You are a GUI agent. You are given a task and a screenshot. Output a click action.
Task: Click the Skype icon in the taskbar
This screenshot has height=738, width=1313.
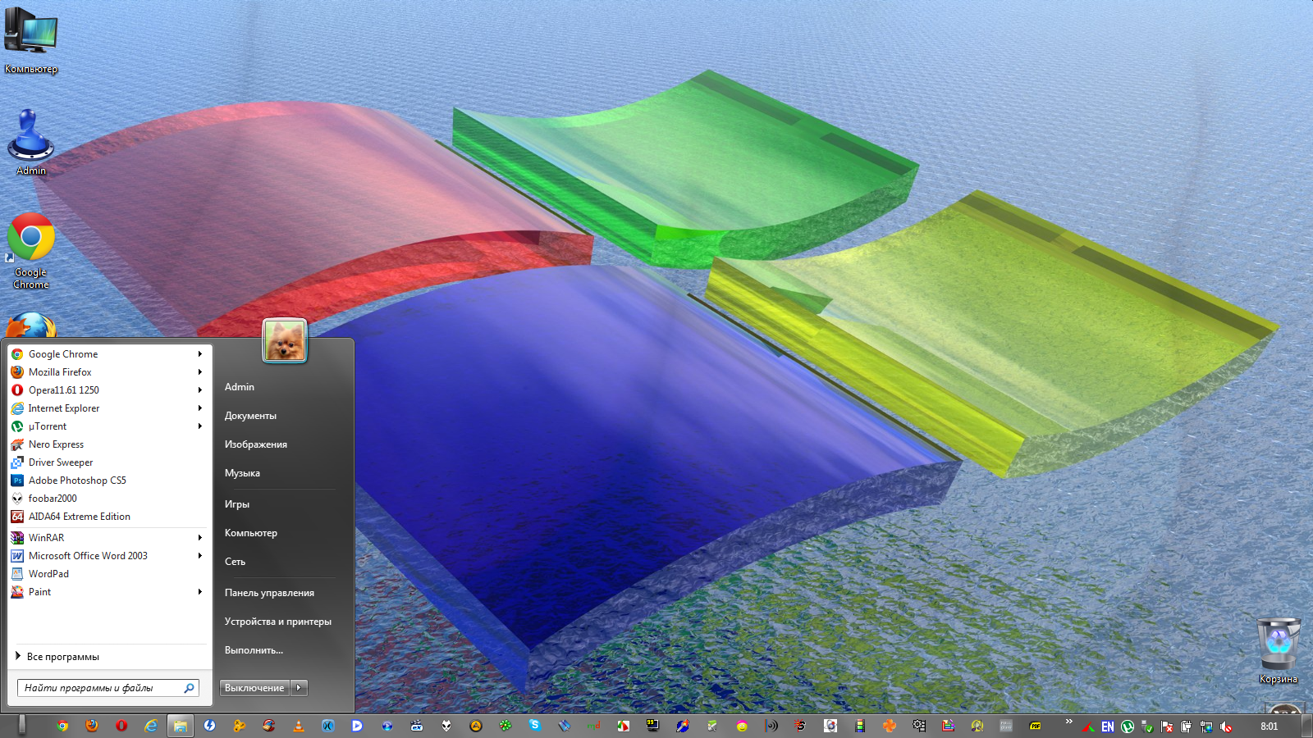tap(535, 726)
